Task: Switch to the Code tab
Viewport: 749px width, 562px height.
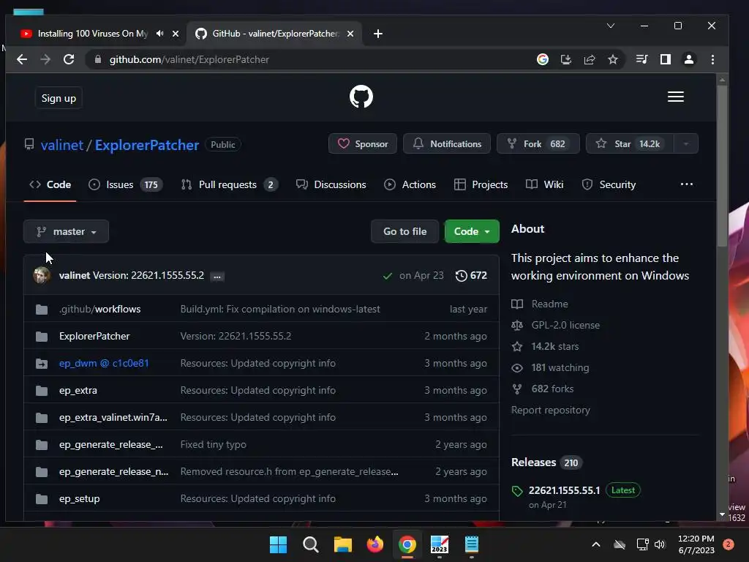Action: 50,184
